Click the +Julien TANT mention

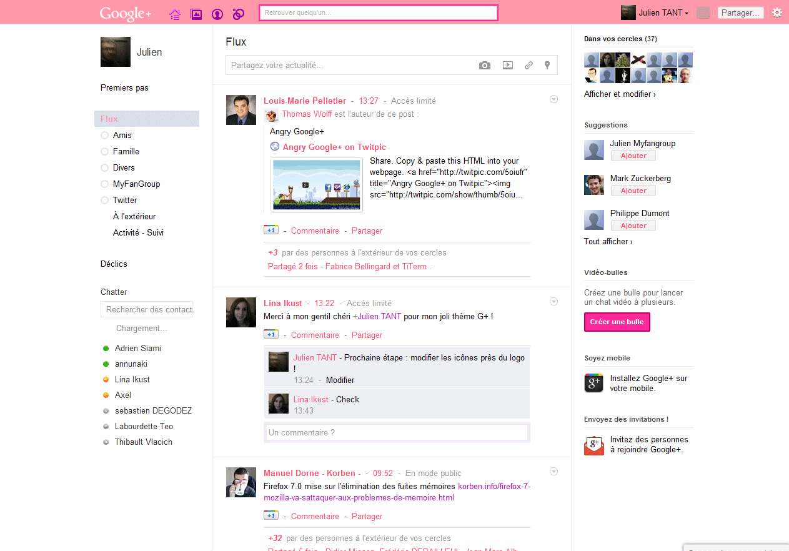click(x=377, y=316)
